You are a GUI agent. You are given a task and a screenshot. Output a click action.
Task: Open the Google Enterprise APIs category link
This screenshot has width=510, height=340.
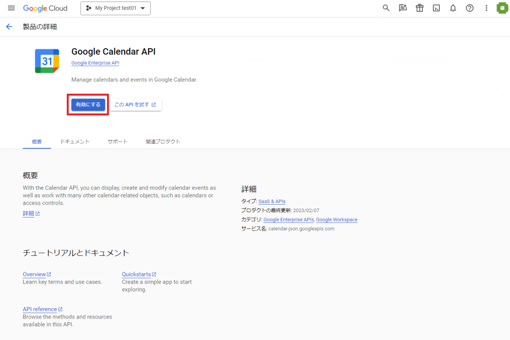tap(288, 220)
